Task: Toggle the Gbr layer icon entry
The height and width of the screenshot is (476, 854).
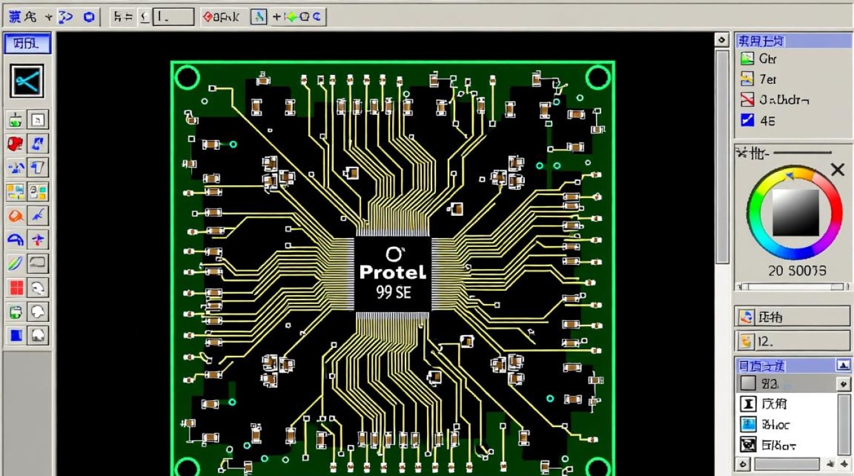Action: (x=747, y=59)
